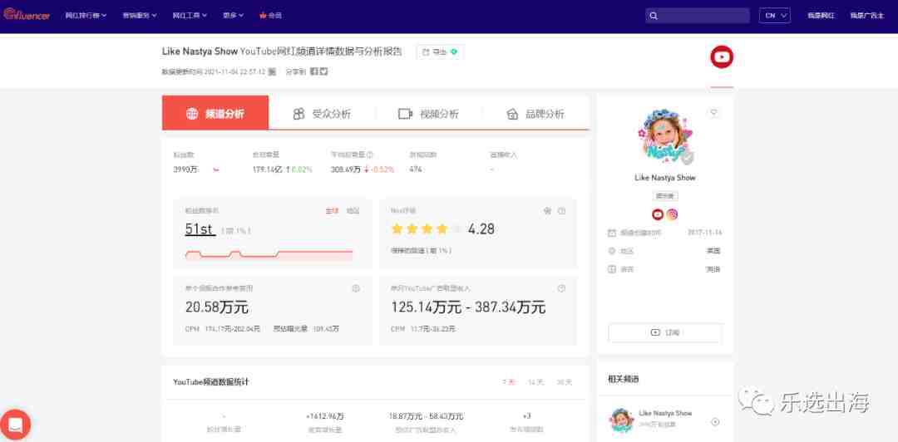This screenshot has height=442, width=898.
Task: Click the add icon beside related channel
Action: tap(715, 422)
